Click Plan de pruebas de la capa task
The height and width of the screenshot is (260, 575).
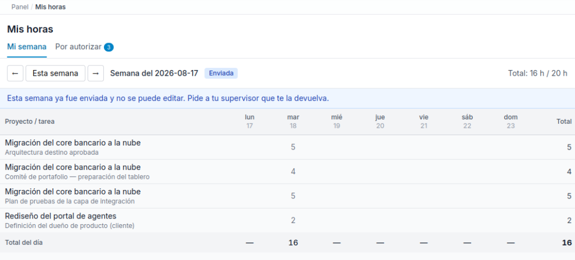(70, 201)
